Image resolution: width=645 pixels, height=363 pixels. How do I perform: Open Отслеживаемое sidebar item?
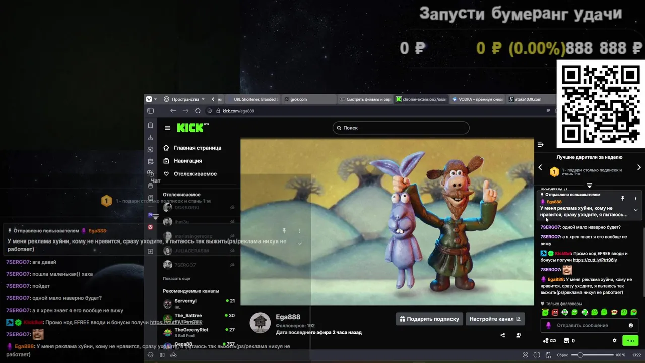tap(190, 174)
